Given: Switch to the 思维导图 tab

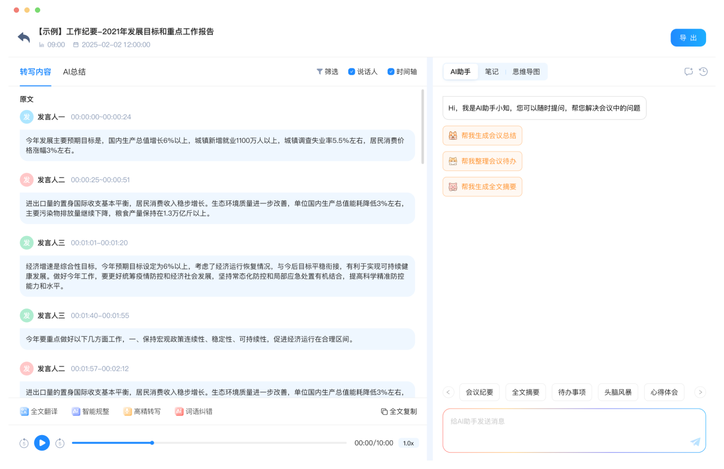Looking at the screenshot, I should [526, 71].
